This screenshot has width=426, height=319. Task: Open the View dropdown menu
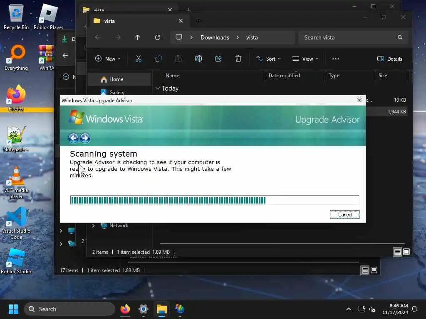(x=305, y=59)
